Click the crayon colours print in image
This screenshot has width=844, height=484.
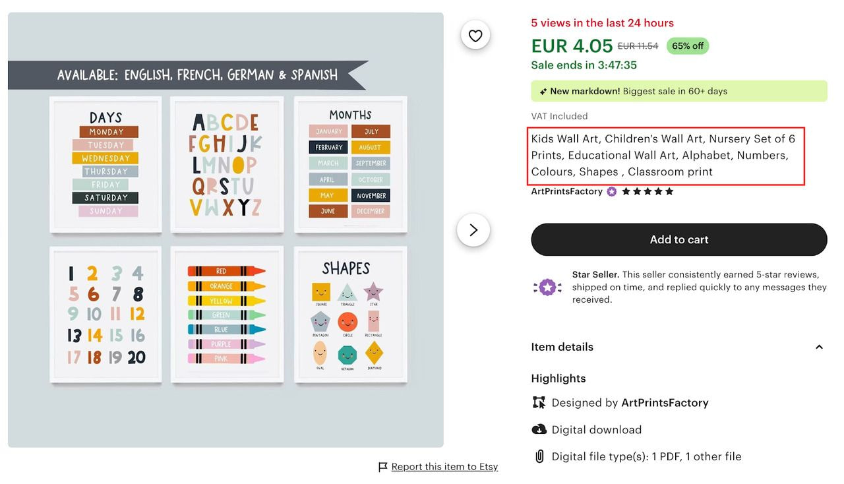click(x=227, y=315)
